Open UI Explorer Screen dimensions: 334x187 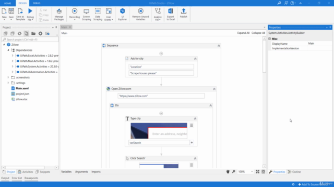pyautogui.click(x=123, y=14)
